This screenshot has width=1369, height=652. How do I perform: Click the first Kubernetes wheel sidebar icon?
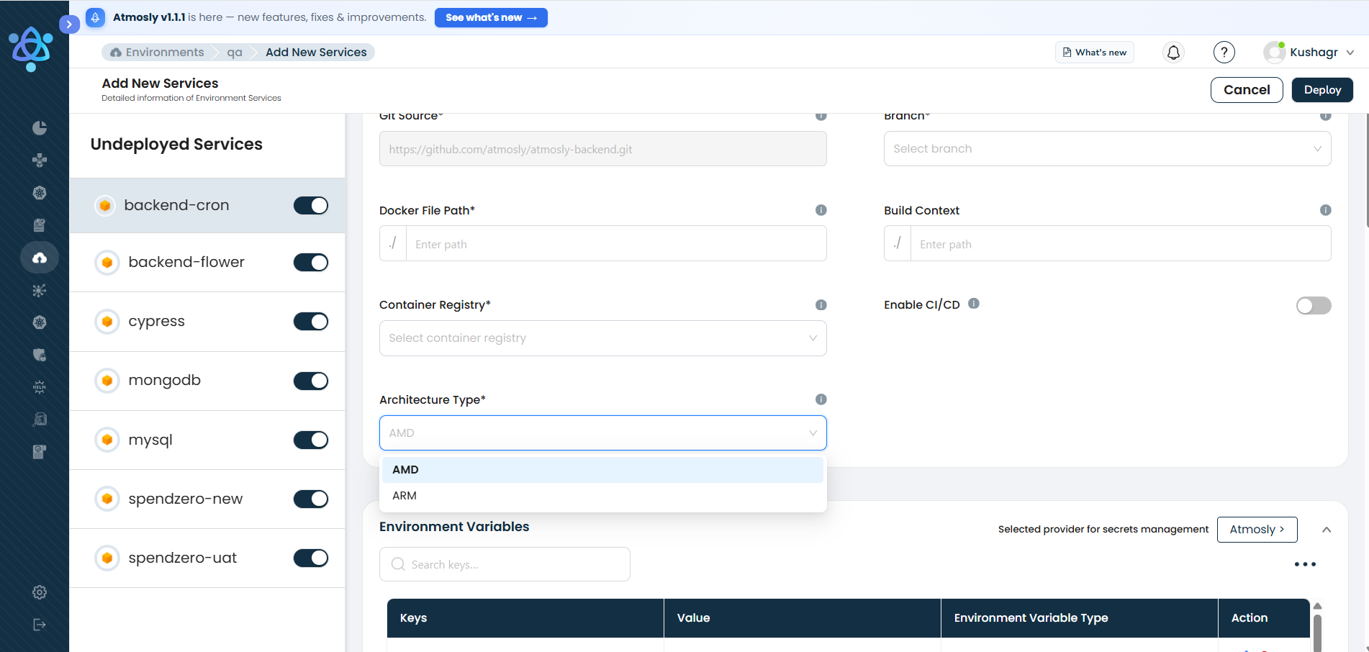(x=40, y=193)
